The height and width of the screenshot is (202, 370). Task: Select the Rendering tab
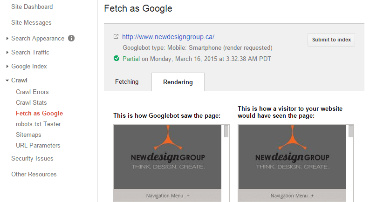click(x=178, y=82)
